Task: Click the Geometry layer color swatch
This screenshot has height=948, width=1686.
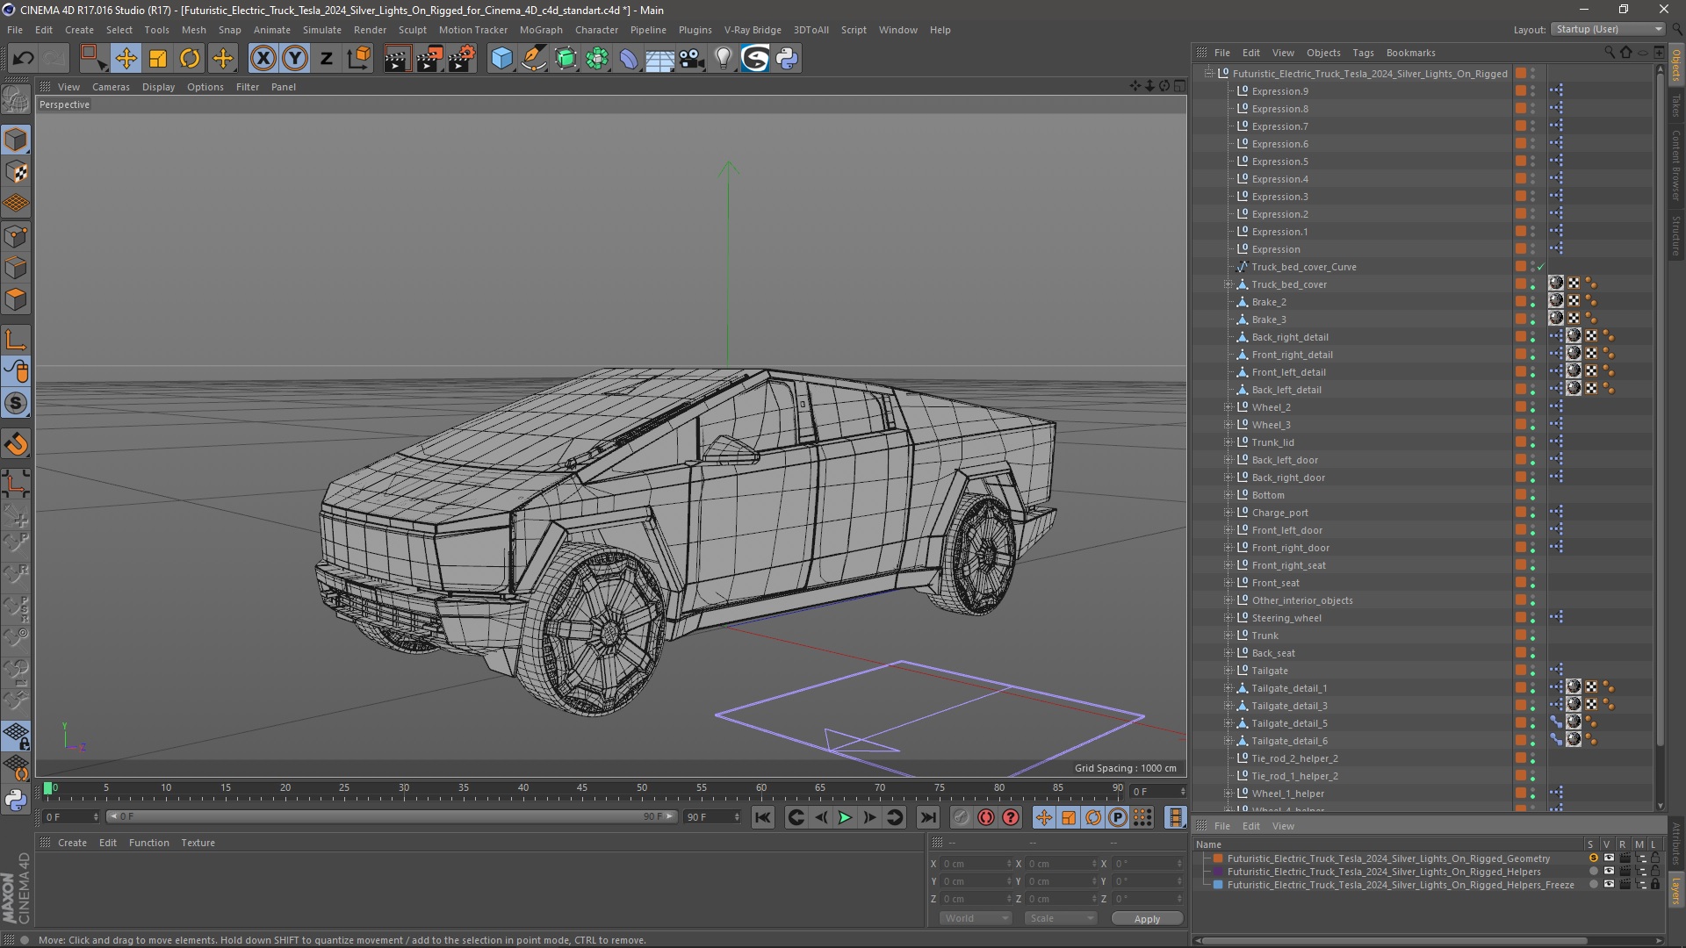Action: coord(1218,858)
